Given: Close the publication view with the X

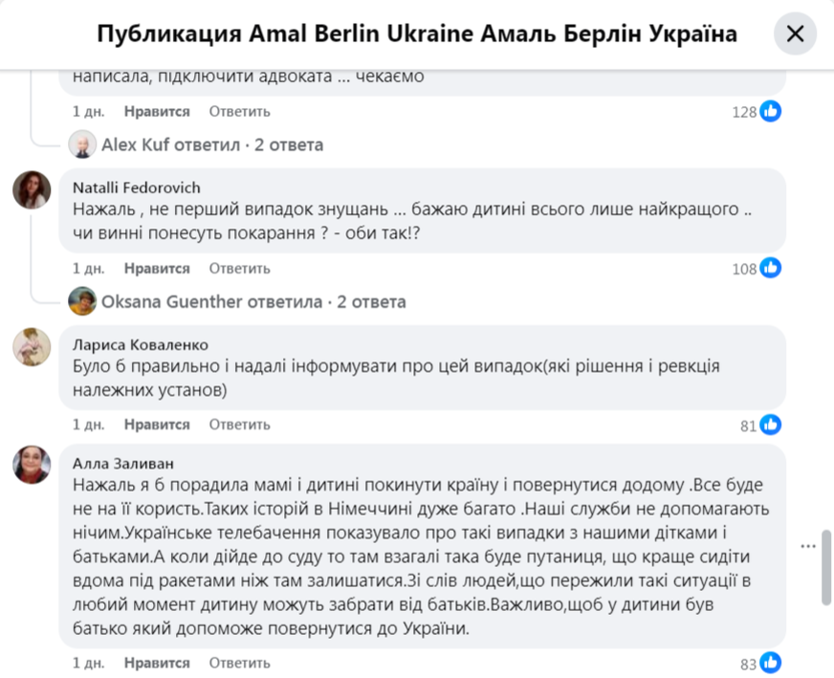Looking at the screenshot, I should (x=795, y=33).
